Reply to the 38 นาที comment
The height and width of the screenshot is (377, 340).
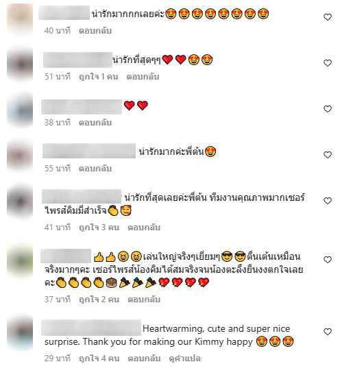(x=95, y=123)
